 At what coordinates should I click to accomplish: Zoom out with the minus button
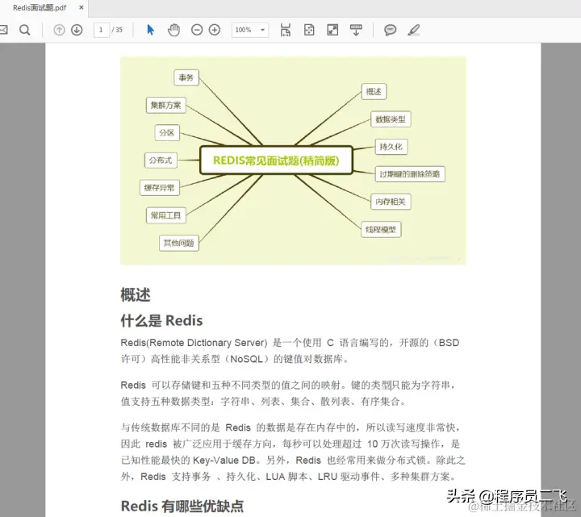197,30
